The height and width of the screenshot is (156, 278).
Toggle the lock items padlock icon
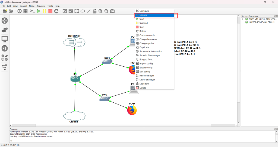pyautogui.click(x=94, y=11)
